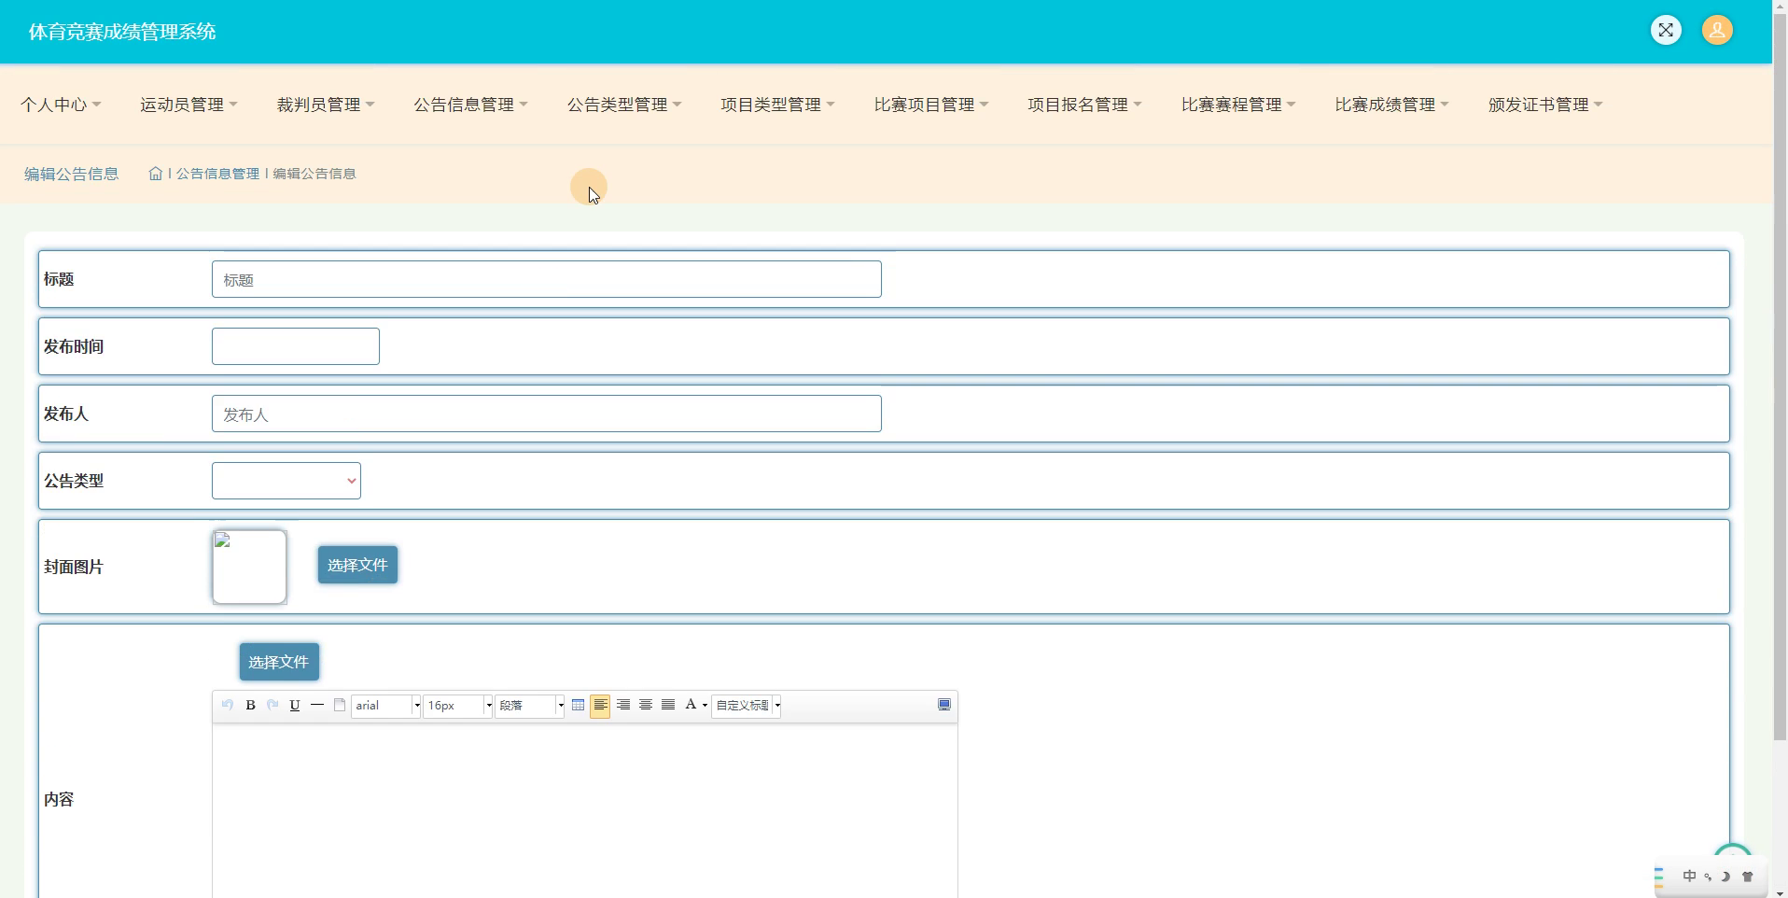
Task: Expand the 比赛成绩管理 menu
Action: point(1391,105)
